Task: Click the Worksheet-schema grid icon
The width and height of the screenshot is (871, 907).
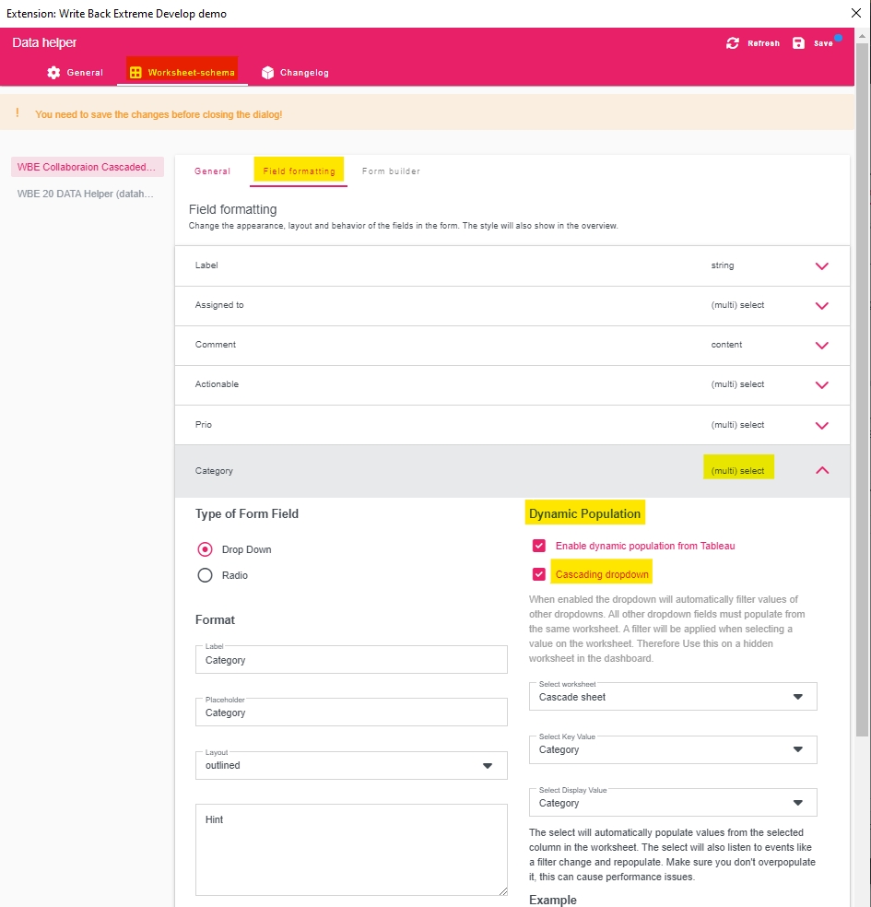Action: pyautogui.click(x=135, y=72)
